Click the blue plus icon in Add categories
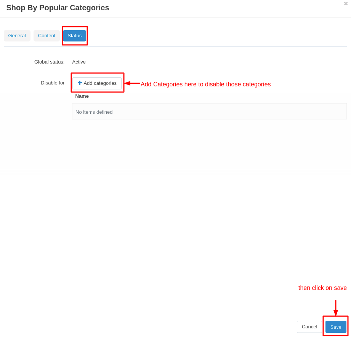Screen dimensions: 351x339 [x=80, y=83]
